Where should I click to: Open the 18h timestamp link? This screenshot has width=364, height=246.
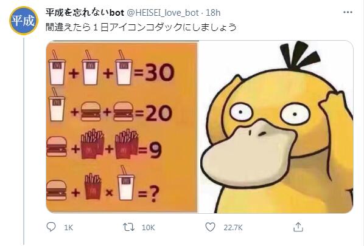(x=213, y=13)
